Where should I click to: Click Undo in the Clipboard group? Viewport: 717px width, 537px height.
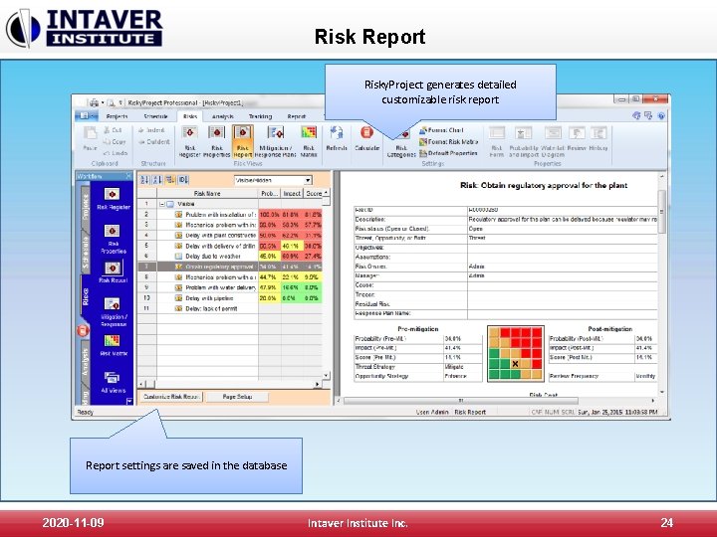(x=116, y=153)
